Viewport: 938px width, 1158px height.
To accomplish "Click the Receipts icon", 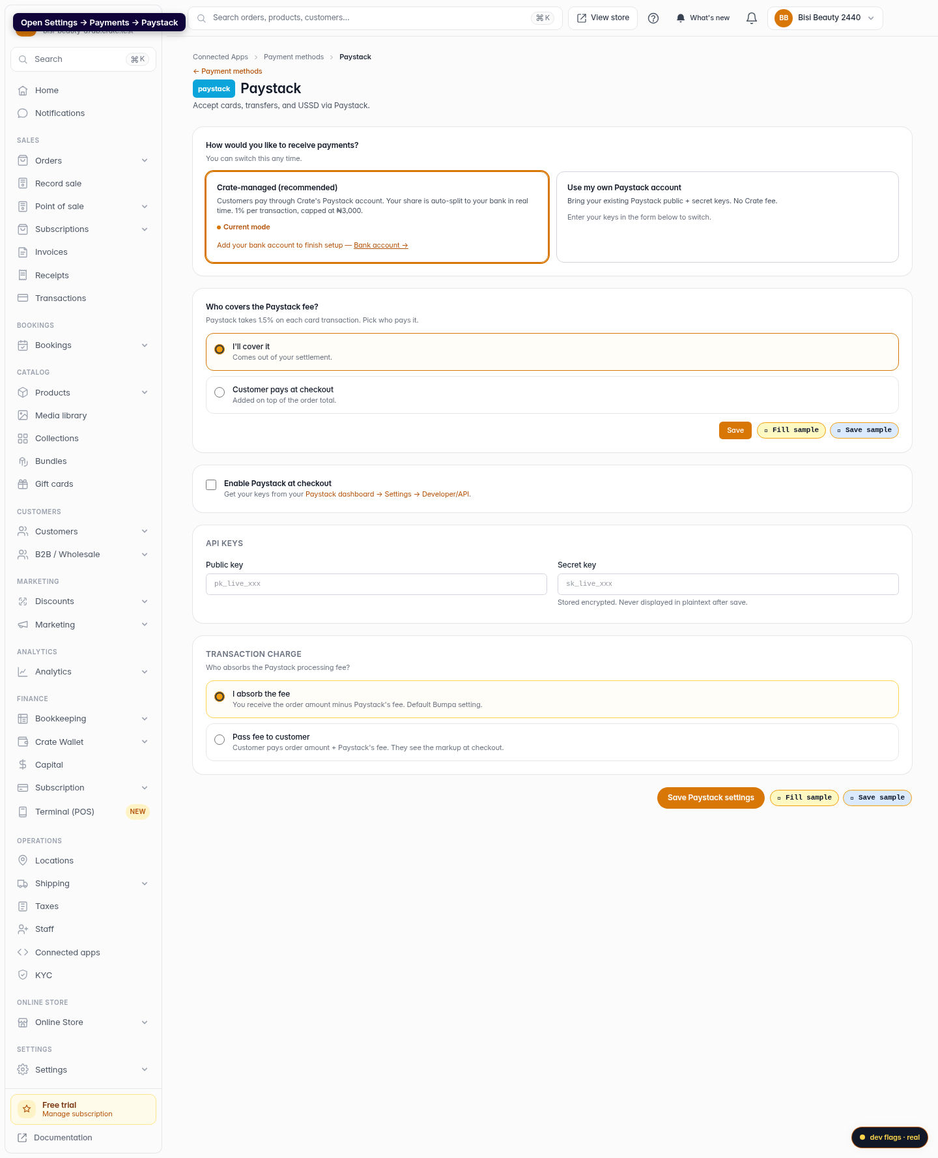I will [x=23, y=276].
